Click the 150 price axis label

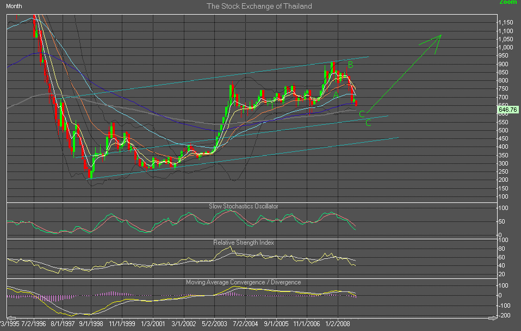504,188
